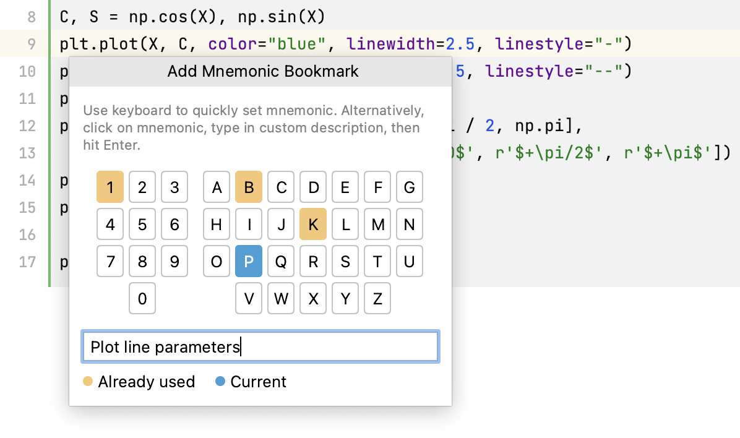740x438 pixels.
Task: Select mnemonic letter W
Action: point(280,298)
